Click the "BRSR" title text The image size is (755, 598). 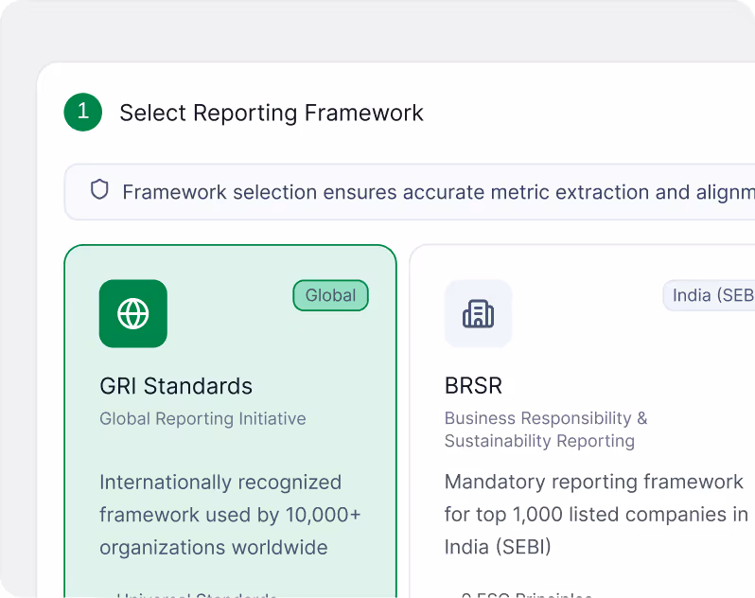473,386
